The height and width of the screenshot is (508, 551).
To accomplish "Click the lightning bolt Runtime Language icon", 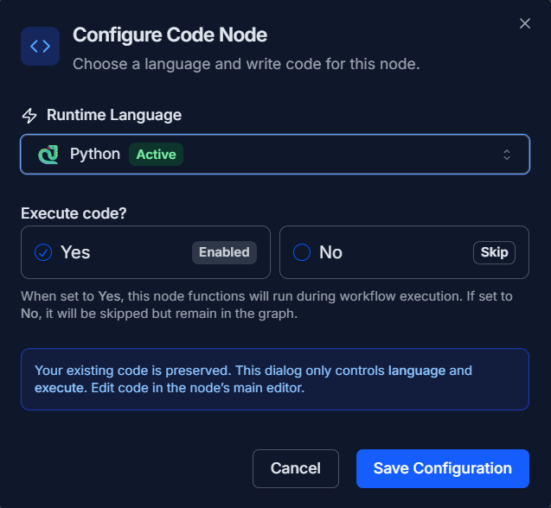I will [29, 116].
